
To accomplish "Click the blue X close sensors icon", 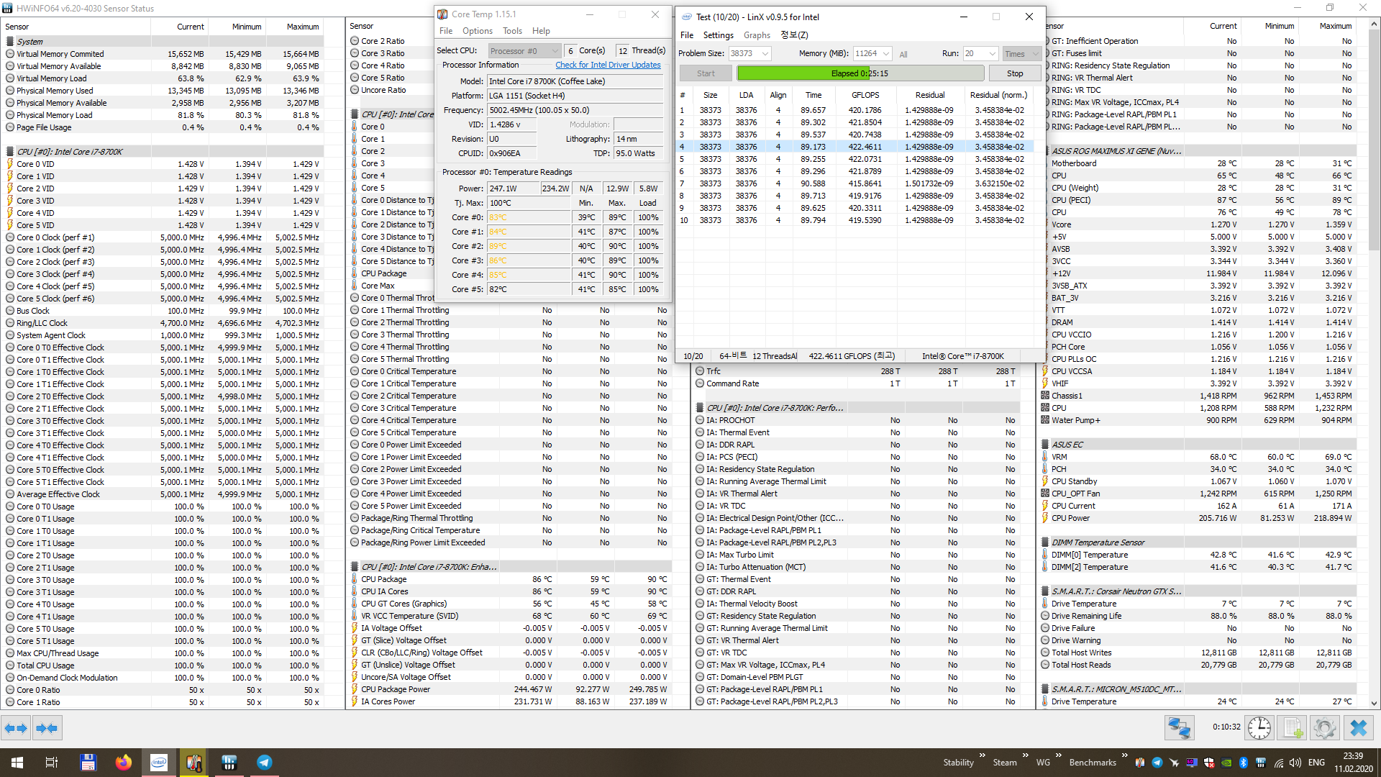I will [1359, 728].
